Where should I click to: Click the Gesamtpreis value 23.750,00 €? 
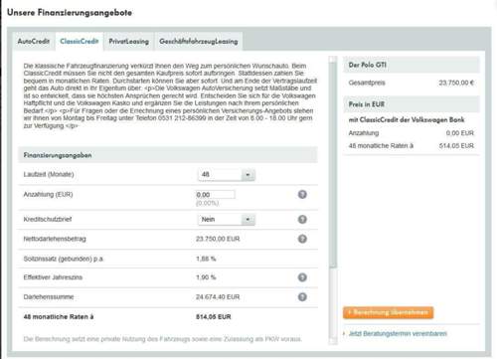click(456, 83)
